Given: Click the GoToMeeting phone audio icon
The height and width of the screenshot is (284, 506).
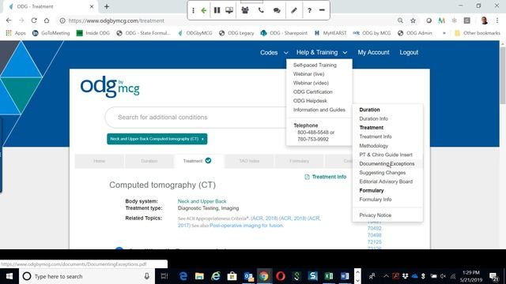Looking at the screenshot, I should [x=261, y=10].
